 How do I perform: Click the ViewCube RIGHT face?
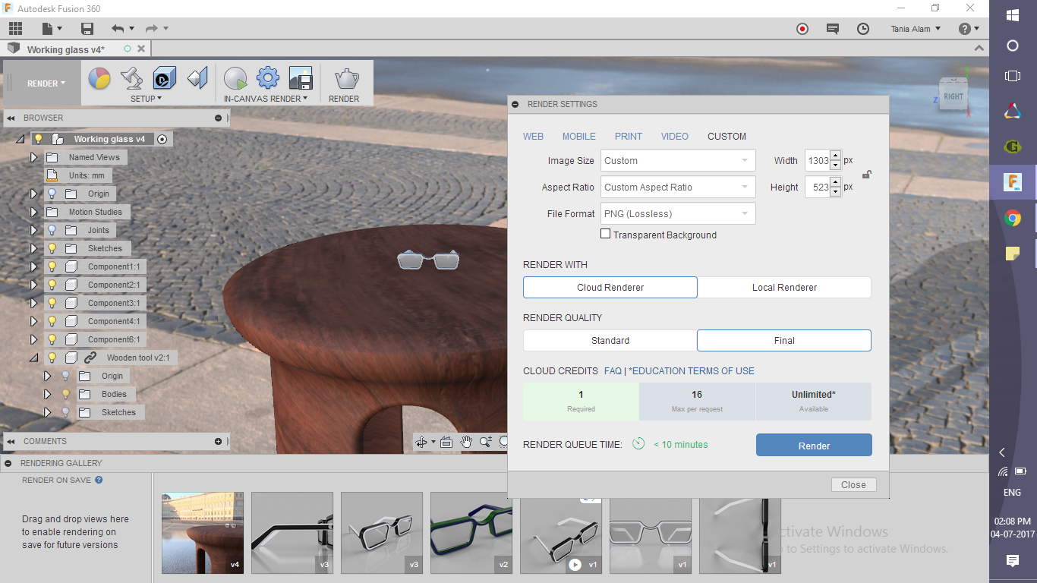[x=953, y=96]
